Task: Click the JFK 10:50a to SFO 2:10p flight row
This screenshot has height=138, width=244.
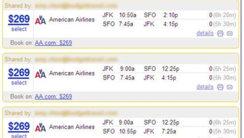Action: [x=169, y=15]
